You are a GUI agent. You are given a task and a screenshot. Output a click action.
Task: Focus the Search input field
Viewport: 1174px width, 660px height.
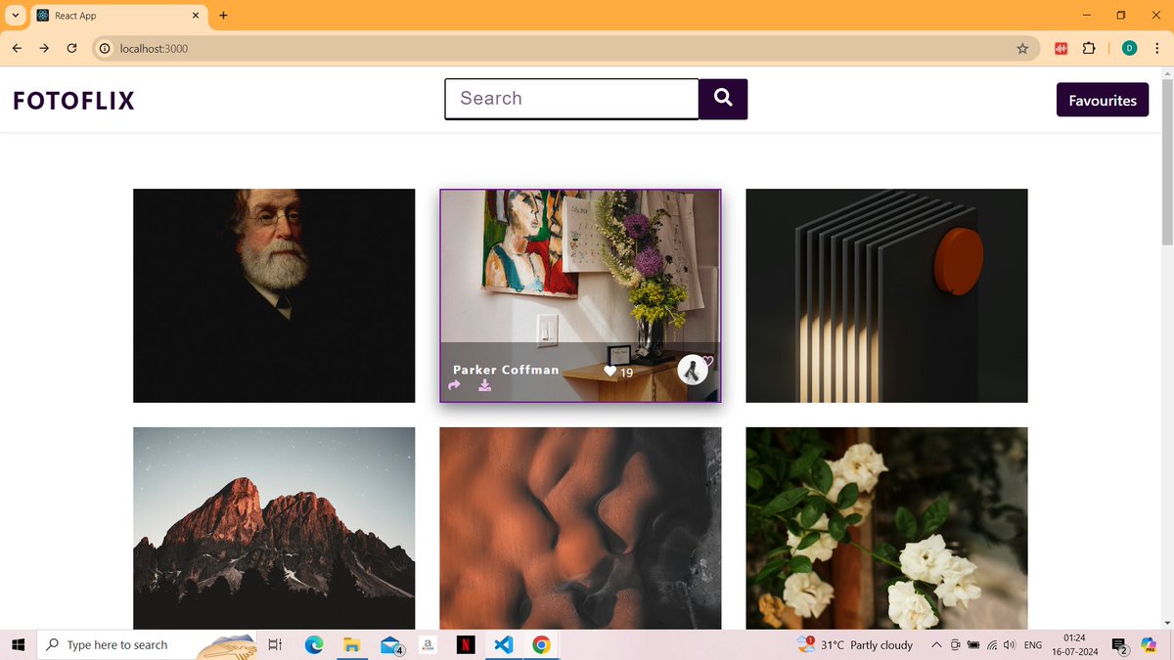[571, 99]
